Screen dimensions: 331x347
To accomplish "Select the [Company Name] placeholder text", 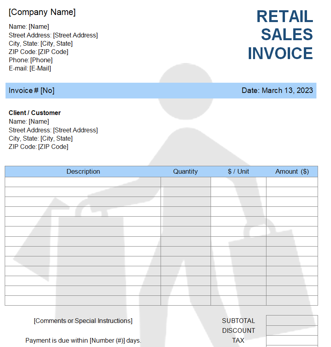I will (x=42, y=12).
